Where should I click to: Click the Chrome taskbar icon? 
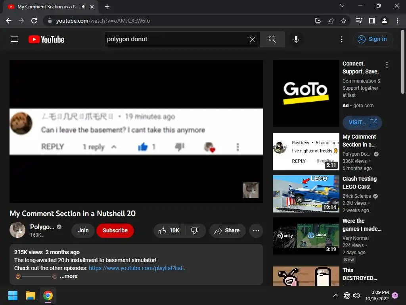[48, 295]
